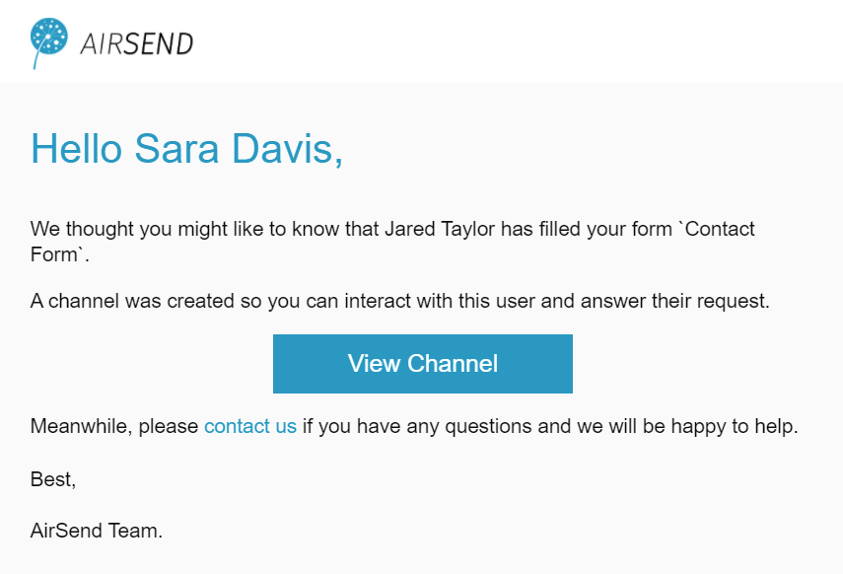Click the AirSend dandelion logo icon

49,43
